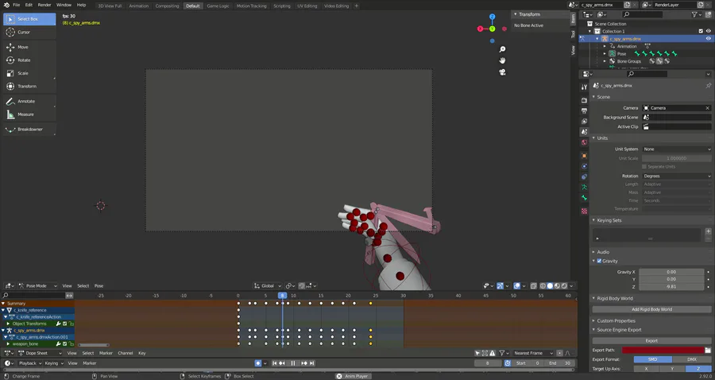715x380 pixels.
Task: Open the Tool properties tab icon
Action: [584, 87]
